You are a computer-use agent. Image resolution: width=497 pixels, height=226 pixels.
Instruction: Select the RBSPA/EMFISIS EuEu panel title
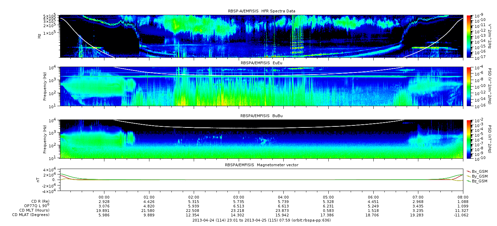(261, 63)
